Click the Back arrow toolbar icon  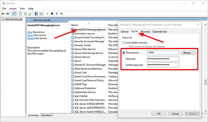click(3, 14)
